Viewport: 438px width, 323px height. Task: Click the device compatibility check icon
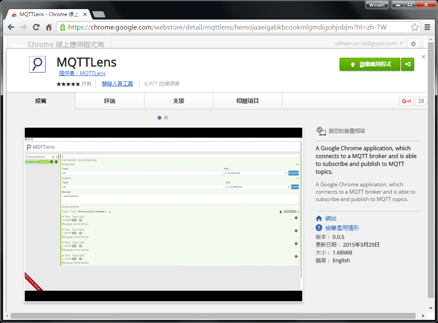pyautogui.click(x=321, y=131)
